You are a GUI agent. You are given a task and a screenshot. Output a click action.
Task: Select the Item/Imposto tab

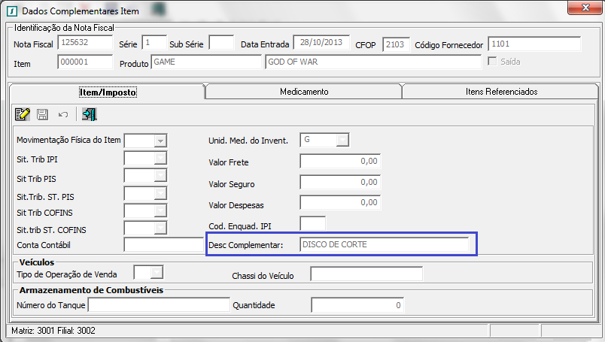[x=108, y=92]
